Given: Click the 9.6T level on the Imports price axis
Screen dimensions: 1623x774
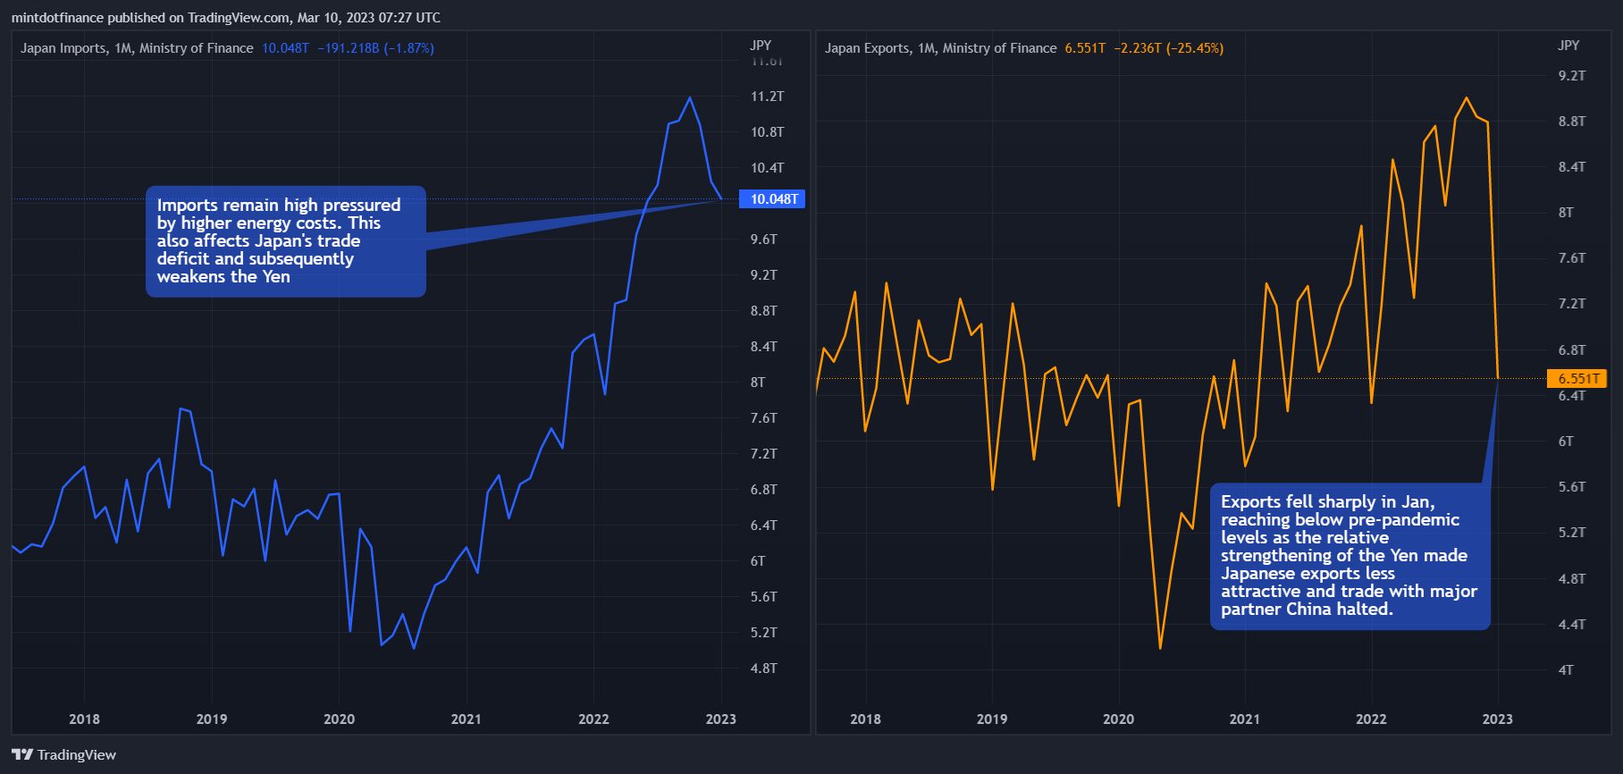Looking at the screenshot, I should point(764,240).
